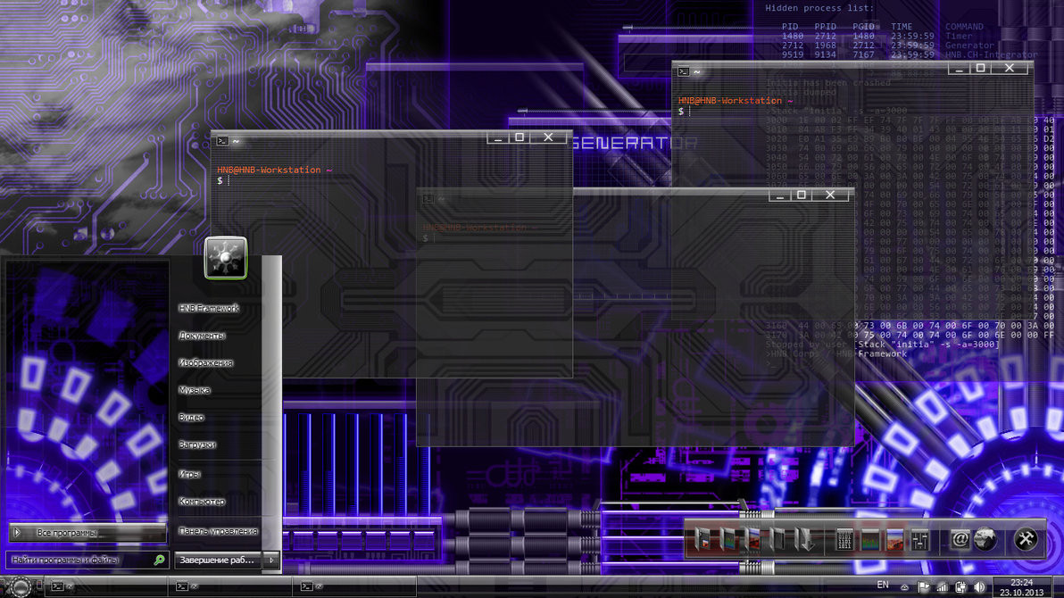Switch the EN input language indicator

(x=883, y=586)
